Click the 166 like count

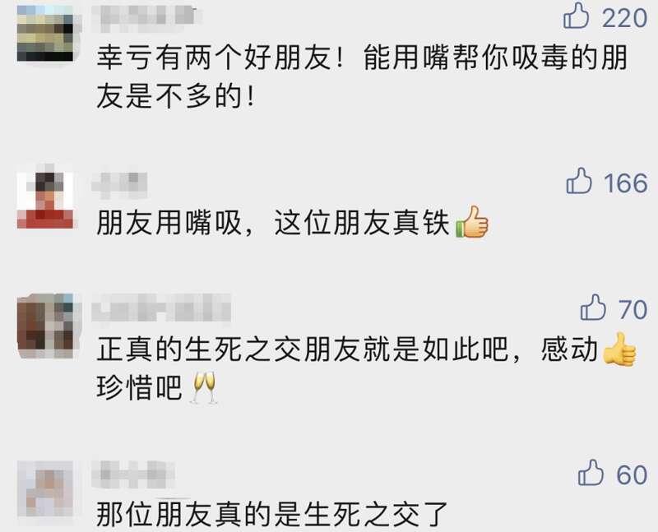[x=626, y=183]
